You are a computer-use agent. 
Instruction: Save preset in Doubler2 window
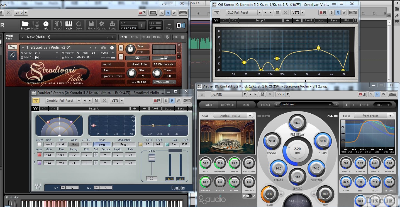(97, 101)
